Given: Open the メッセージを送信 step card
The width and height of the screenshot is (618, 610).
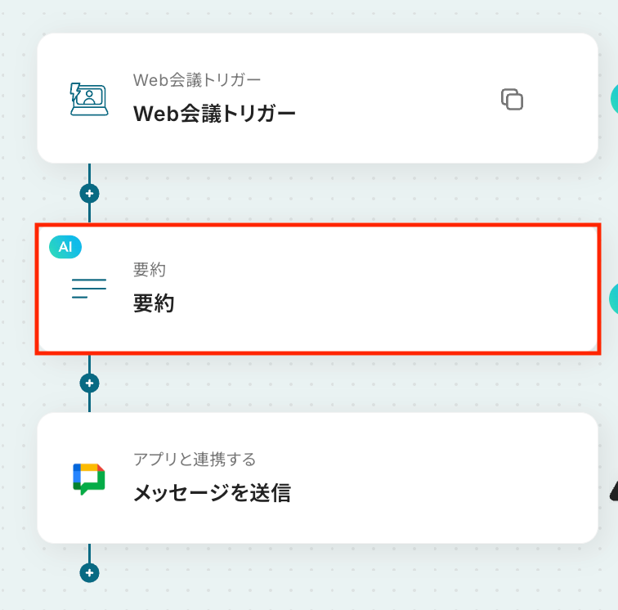Looking at the screenshot, I should 318,478.
